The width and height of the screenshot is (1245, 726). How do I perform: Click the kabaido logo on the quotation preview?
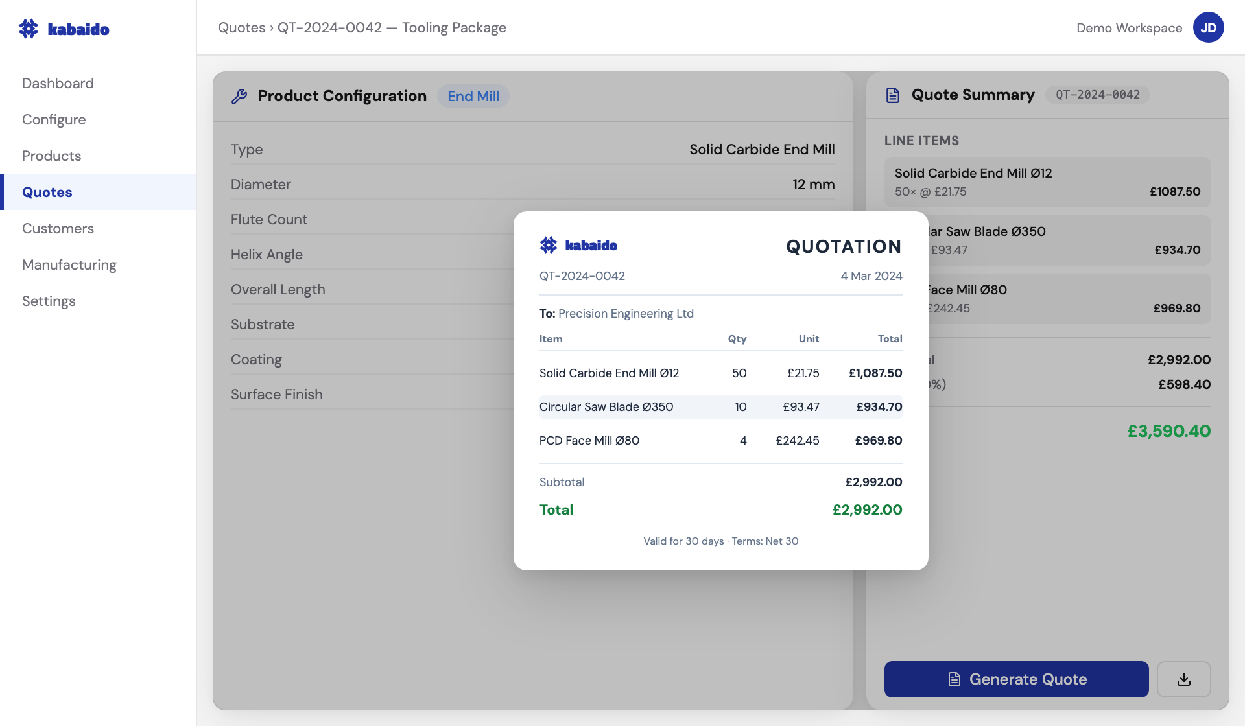(x=578, y=246)
